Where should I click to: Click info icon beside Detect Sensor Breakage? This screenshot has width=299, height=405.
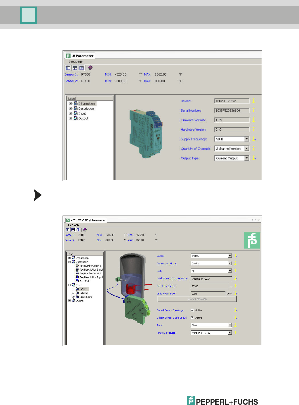[x=236, y=310]
